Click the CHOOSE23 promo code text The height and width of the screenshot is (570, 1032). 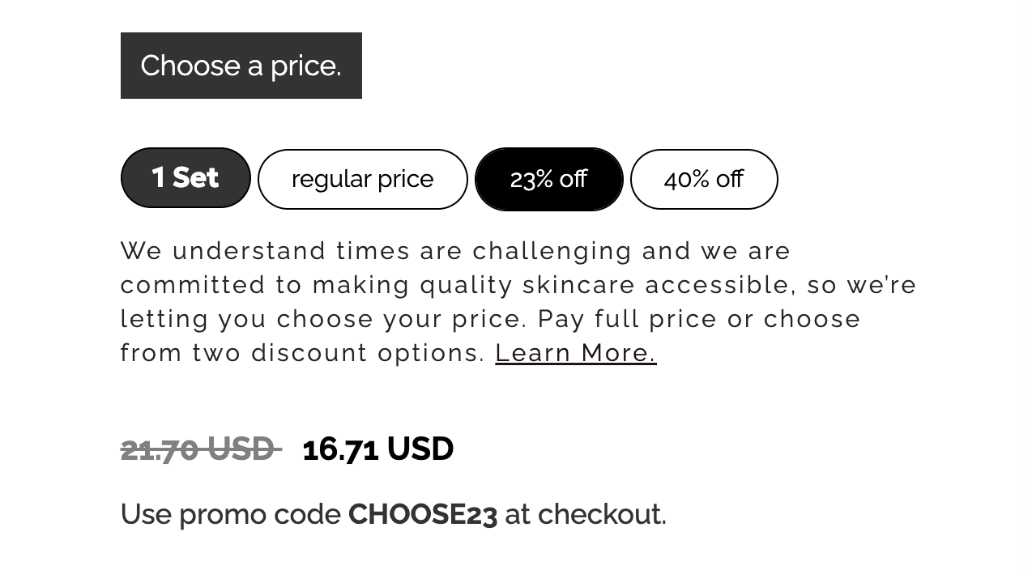click(x=422, y=515)
